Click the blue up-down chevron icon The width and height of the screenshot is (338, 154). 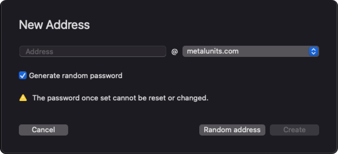pos(313,51)
